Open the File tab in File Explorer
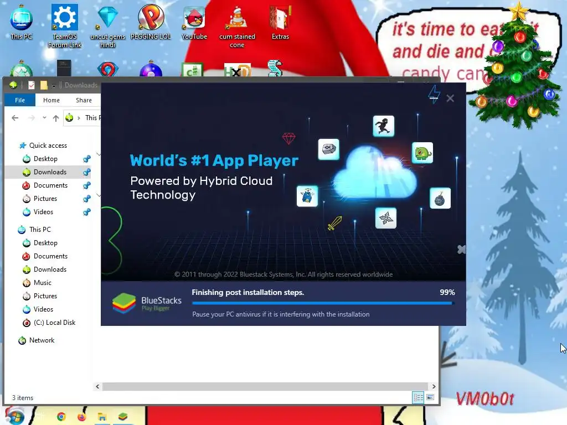This screenshot has height=425, width=567. click(20, 100)
